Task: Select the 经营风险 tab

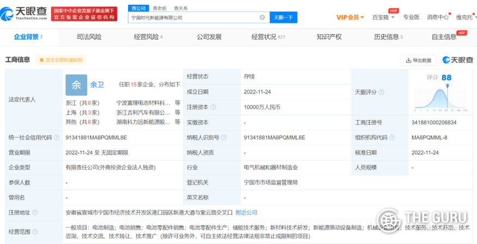Action: pos(148,37)
